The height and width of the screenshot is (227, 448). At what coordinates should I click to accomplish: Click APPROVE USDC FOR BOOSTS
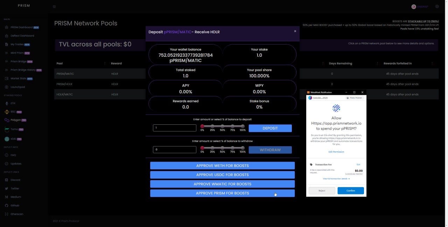(222, 175)
